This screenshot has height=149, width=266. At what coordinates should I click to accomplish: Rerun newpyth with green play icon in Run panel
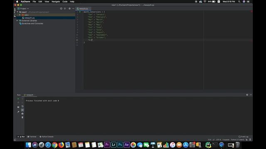(x=18, y=99)
